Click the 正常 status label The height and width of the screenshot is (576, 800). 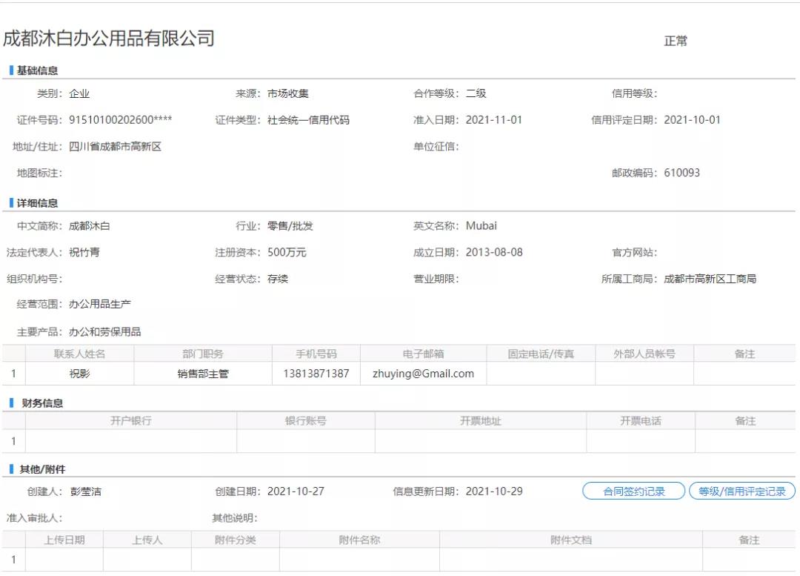pyautogui.click(x=676, y=41)
